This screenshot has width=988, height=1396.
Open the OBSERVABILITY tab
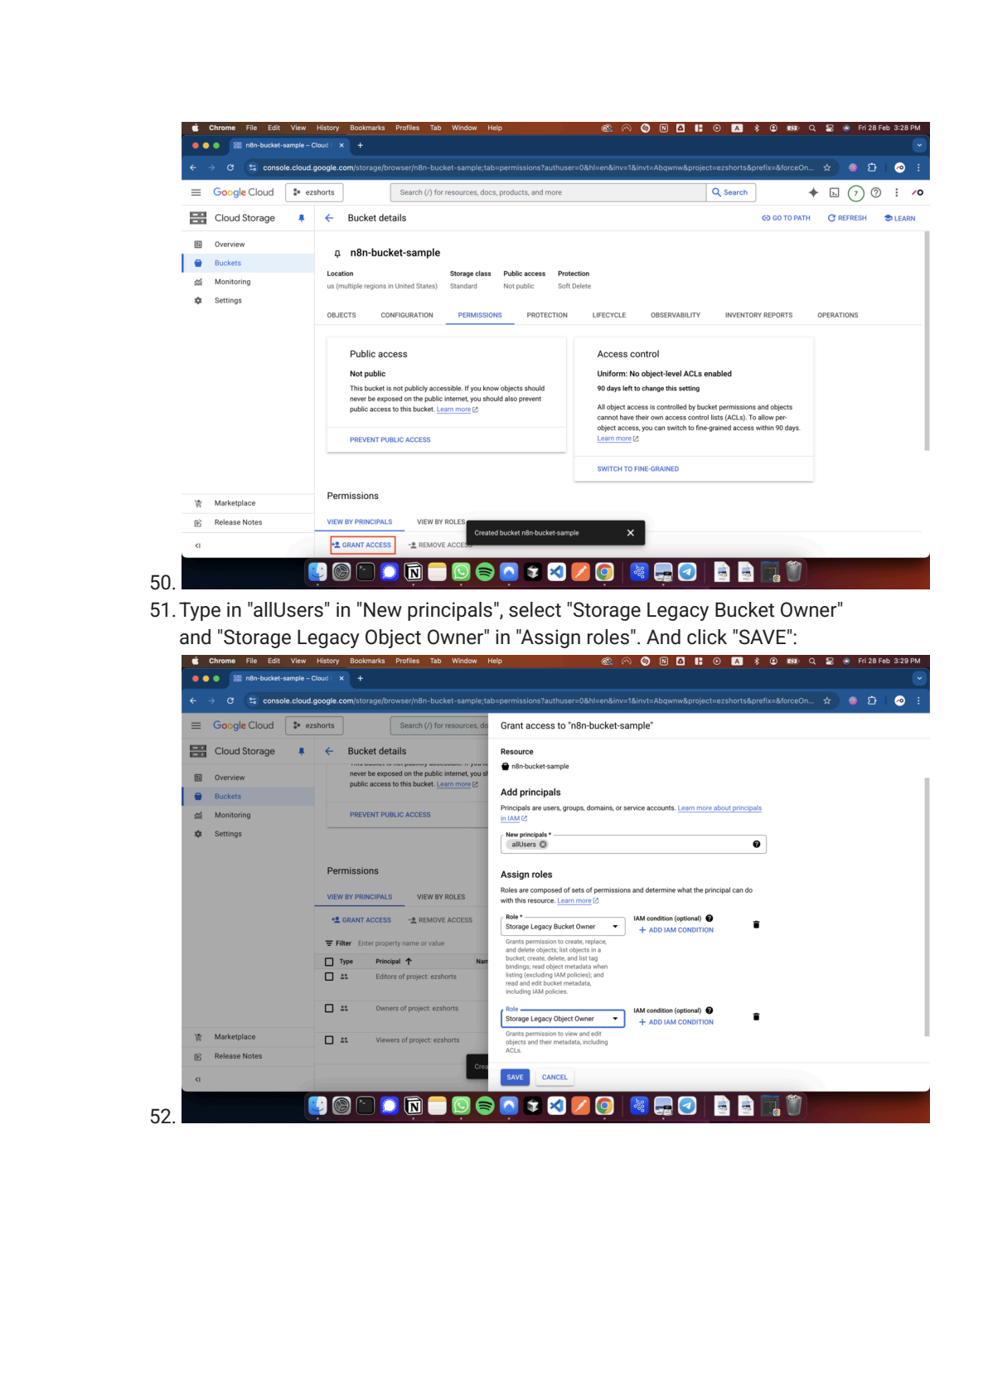click(x=676, y=315)
